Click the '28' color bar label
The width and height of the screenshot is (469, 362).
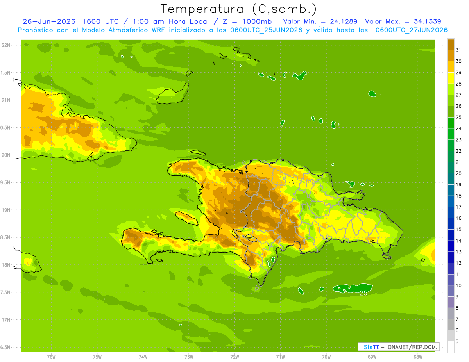tap(458, 84)
